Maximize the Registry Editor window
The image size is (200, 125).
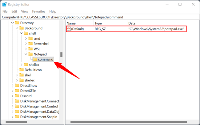click(180, 4)
